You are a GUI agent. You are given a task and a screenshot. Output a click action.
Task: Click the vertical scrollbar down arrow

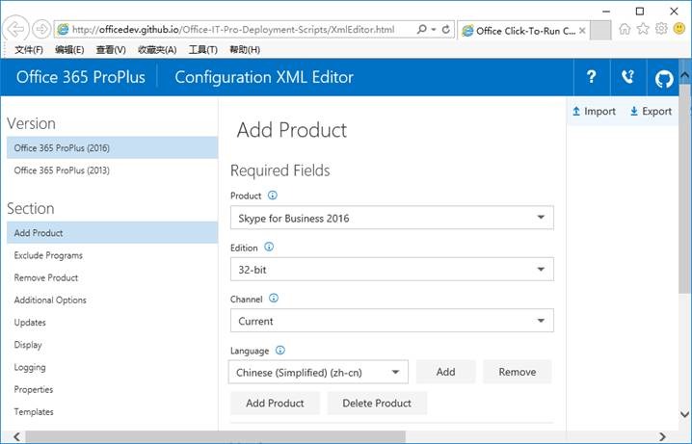click(684, 414)
